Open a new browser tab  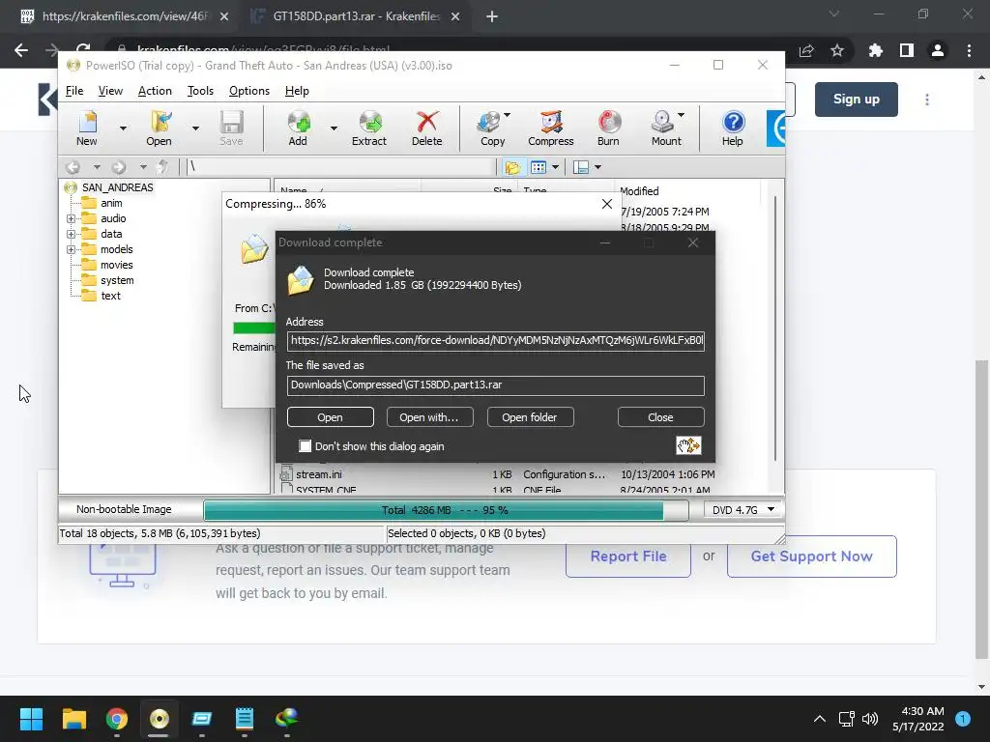coord(492,16)
